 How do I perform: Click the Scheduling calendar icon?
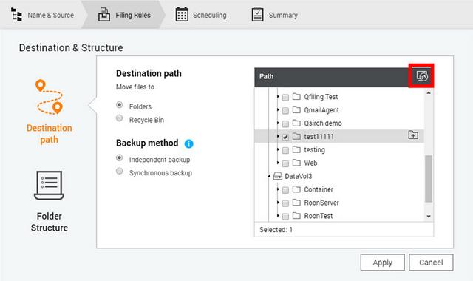(x=182, y=15)
